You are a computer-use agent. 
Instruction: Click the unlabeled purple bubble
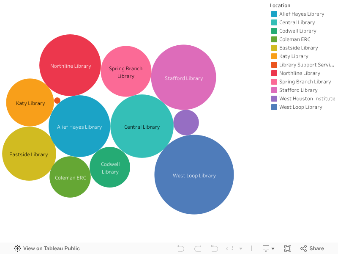click(186, 123)
